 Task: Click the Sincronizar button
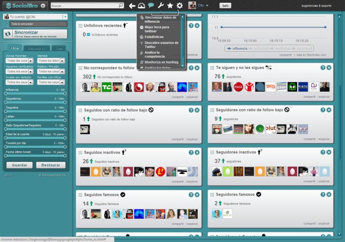(x=36, y=34)
